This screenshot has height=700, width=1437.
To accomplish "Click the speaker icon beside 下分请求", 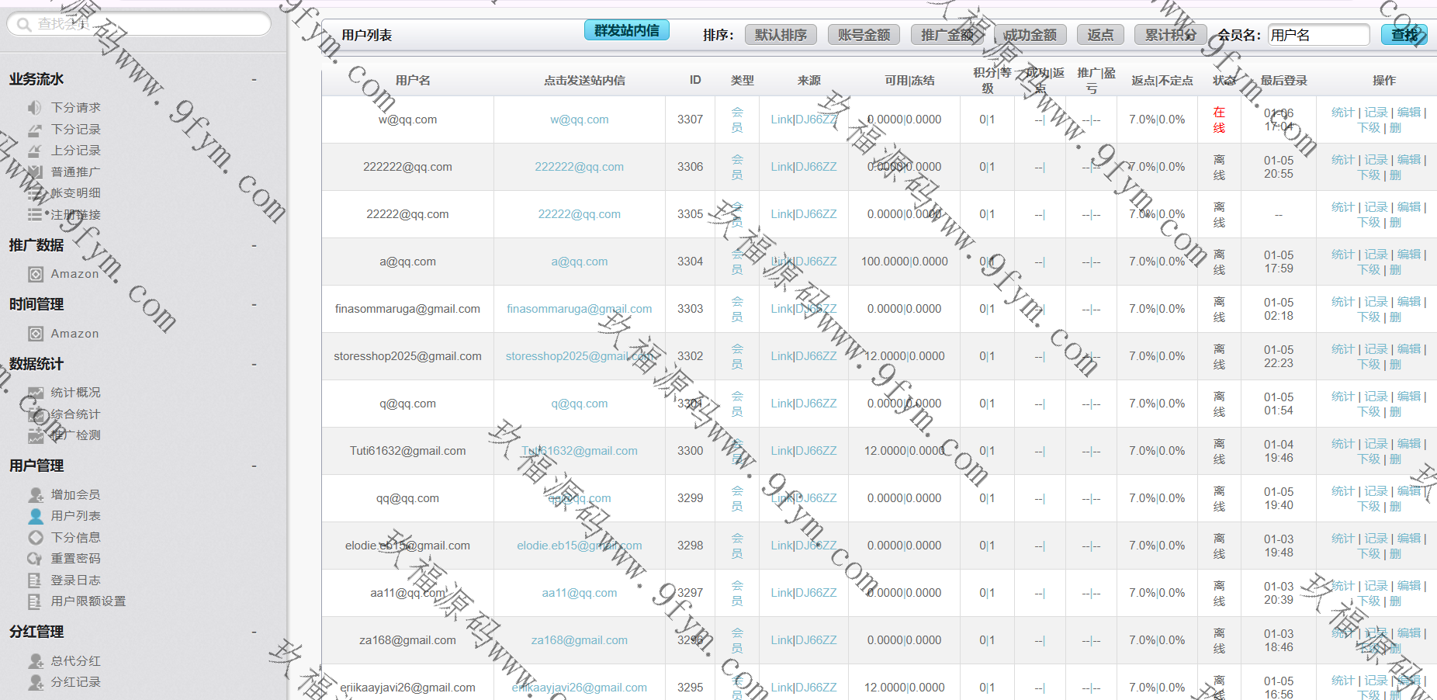I will 35,108.
